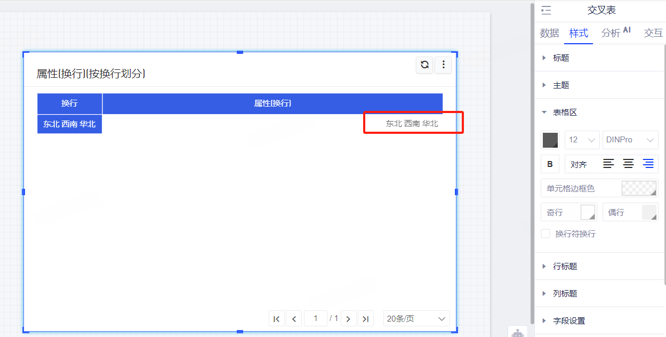Go to the next page
This screenshot has width=666, height=337.
point(348,318)
